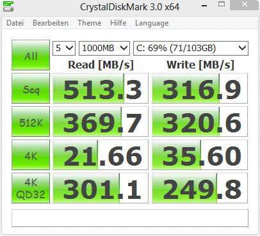Minimize the CrystalDiskMark window
Viewport: 260px width, 236px height.
point(204,6)
